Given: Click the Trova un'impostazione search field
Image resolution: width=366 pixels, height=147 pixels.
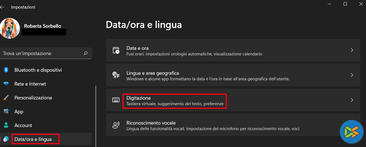Looking at the screenshot, I should pyautogui.click(x=42, y=53).
